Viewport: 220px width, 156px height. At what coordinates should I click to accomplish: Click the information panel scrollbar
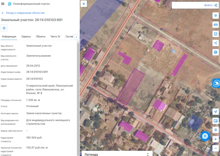coord(78,98)
